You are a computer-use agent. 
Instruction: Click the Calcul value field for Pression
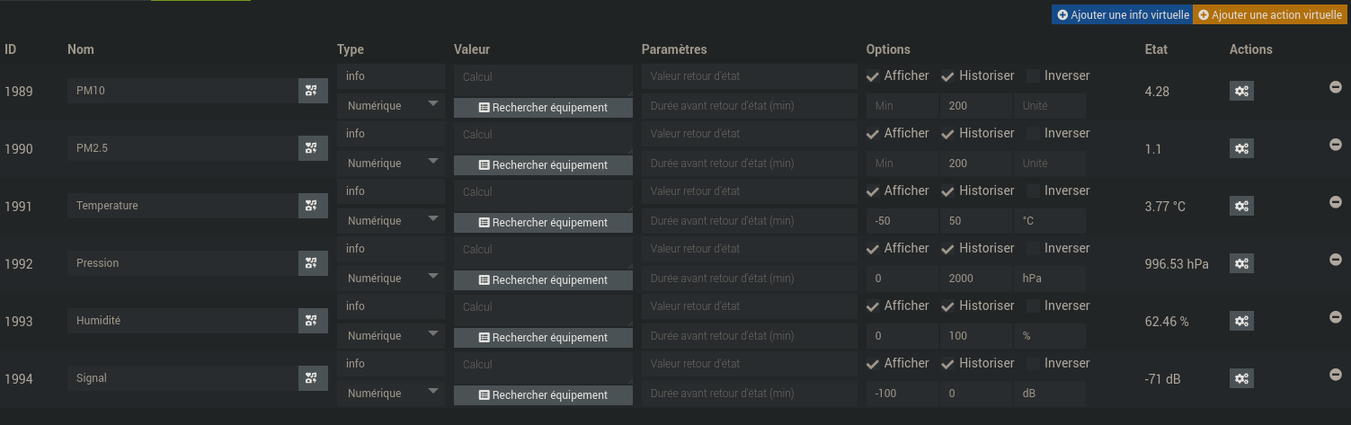543,249
